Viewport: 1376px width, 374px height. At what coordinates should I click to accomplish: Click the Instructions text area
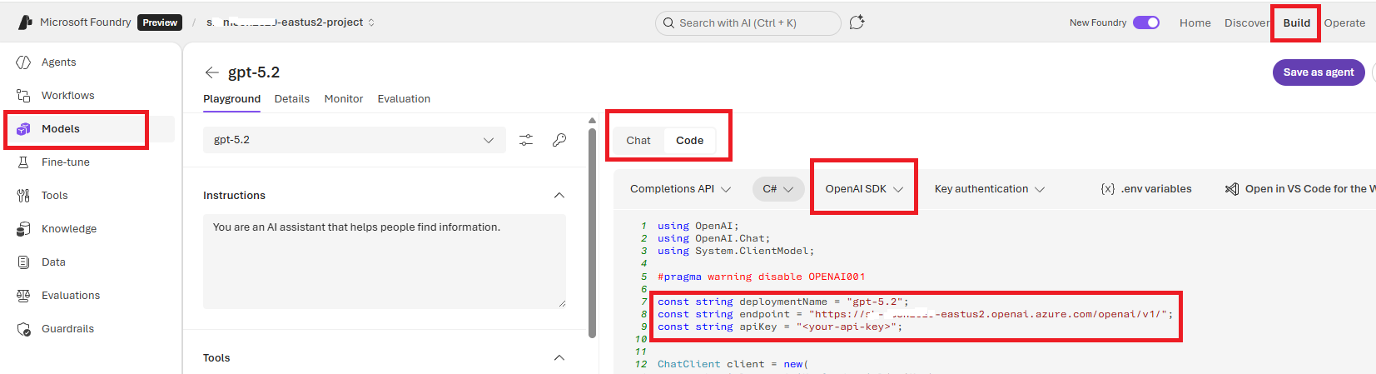click(x=384, y=261)
